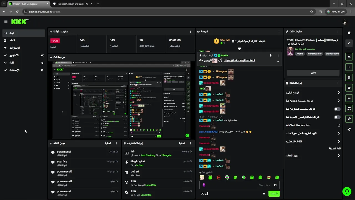Click username abo_hmadh702 in chat
This screenshot has height=200, width=355.
tap(209, 132)
